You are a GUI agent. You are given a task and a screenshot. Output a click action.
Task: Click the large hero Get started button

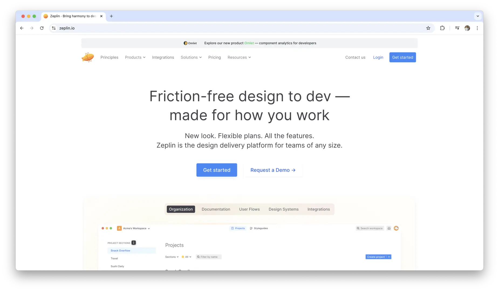[217, 170]
